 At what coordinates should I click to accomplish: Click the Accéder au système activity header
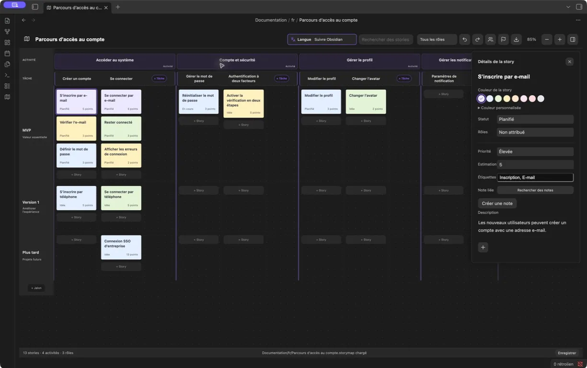(115, 61)
